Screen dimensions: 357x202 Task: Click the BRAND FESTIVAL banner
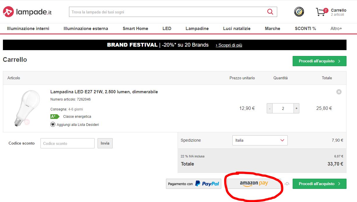click(x=175, y=45)
